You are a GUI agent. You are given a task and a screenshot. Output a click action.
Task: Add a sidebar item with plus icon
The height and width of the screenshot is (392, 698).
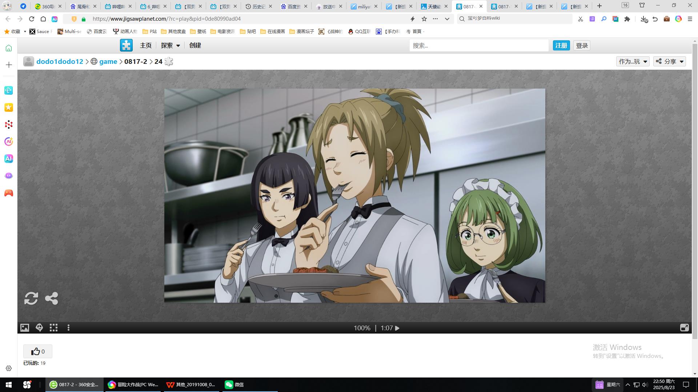tap(9, 65)
